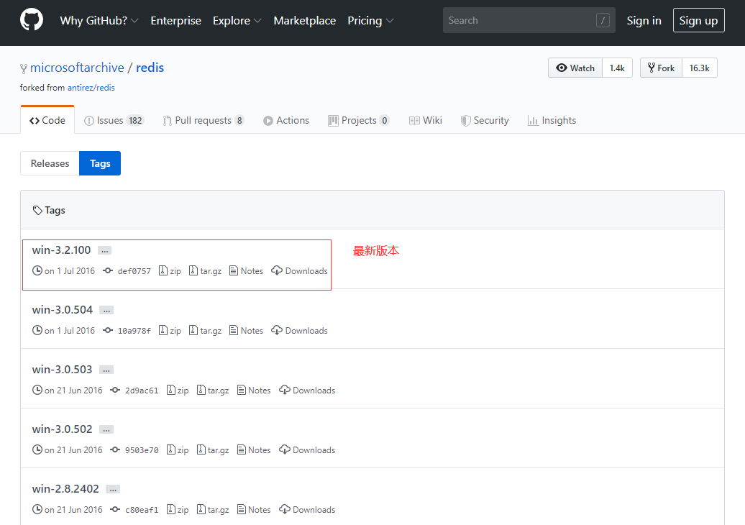Open the win-2.8.2402 tag
Viewport: 745px width, 525px height.
click(65, 488)
